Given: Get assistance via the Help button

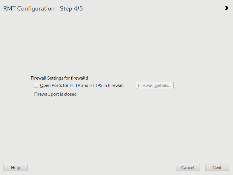Looking at the screenshot, I should pos(15,168).
